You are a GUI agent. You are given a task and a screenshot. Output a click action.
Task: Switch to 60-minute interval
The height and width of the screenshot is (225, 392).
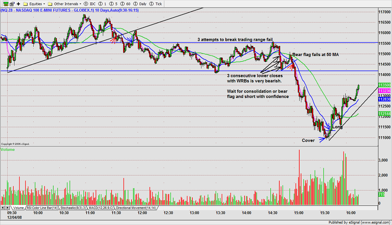(125, 4)
